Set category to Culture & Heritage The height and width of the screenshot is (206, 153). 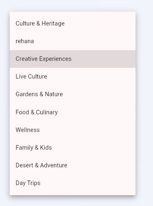(x=73, y=23)
